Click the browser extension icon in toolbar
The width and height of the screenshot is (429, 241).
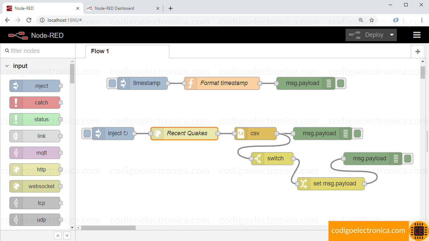coord(396,20)
